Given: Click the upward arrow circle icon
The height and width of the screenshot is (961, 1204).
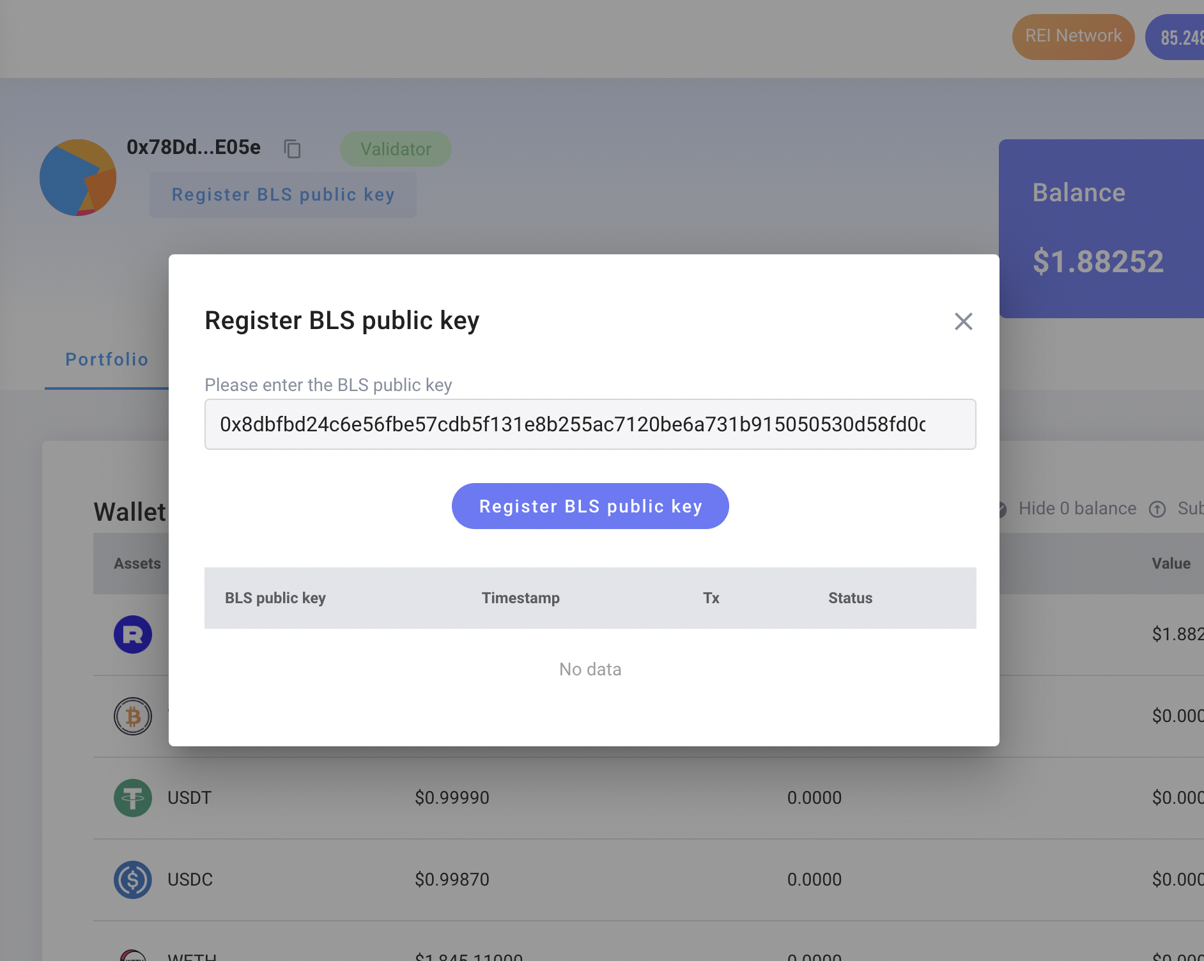Looking at the screenshot, I should point(1157,509).
